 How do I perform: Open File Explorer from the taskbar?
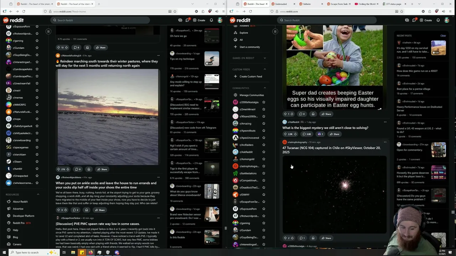(x=73, y=252)
